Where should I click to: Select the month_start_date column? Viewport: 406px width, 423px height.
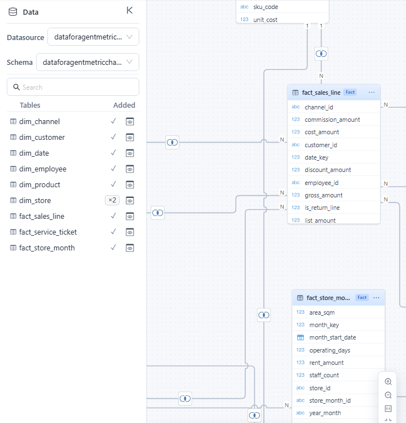tap(338, 337)
